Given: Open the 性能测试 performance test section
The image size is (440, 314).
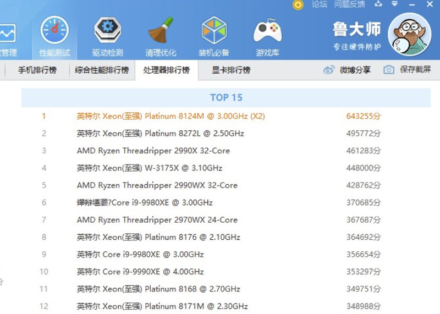Looking at the screenshot, I should (54, 36).
